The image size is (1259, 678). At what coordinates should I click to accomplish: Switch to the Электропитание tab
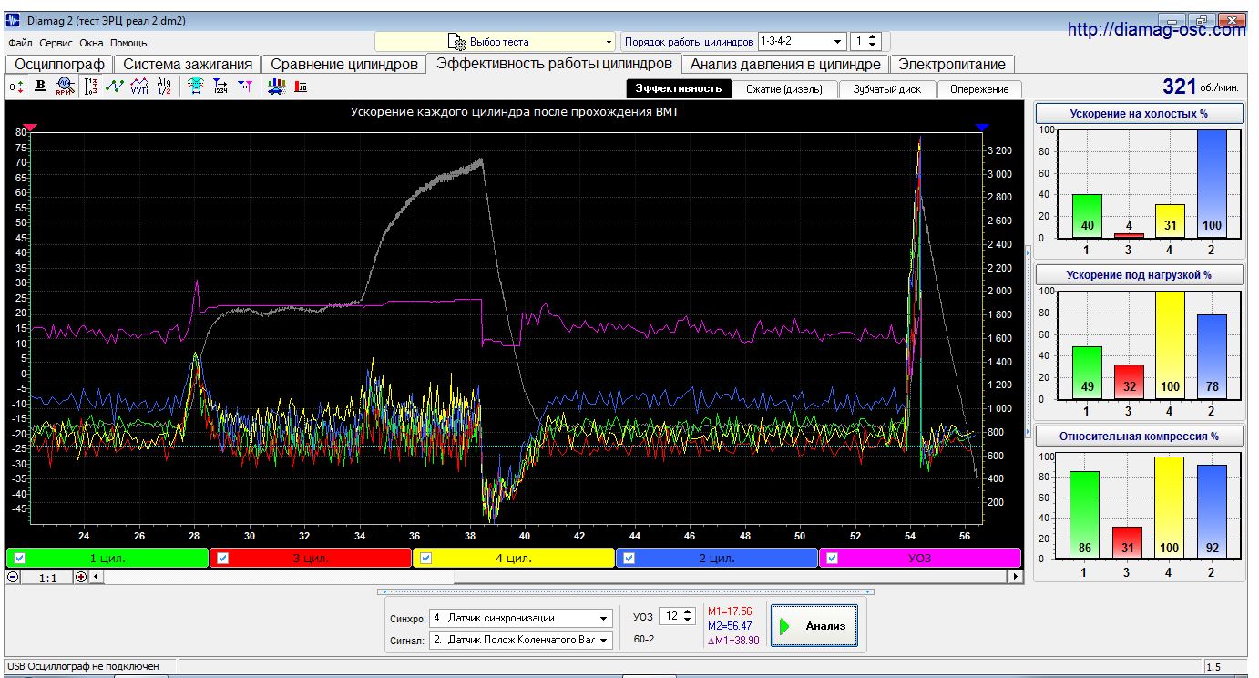952,64
